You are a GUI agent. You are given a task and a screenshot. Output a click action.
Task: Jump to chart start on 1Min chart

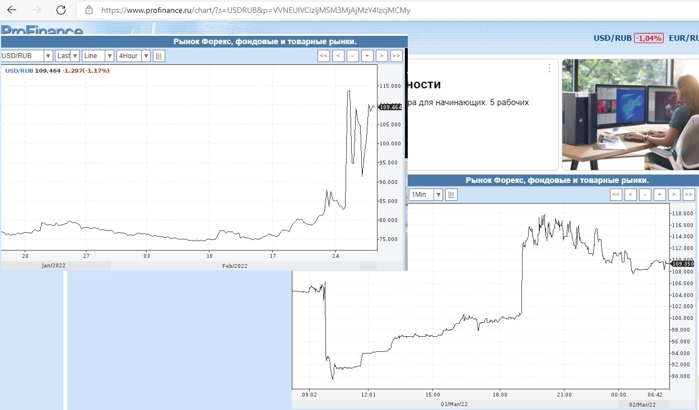click(616, 195)
